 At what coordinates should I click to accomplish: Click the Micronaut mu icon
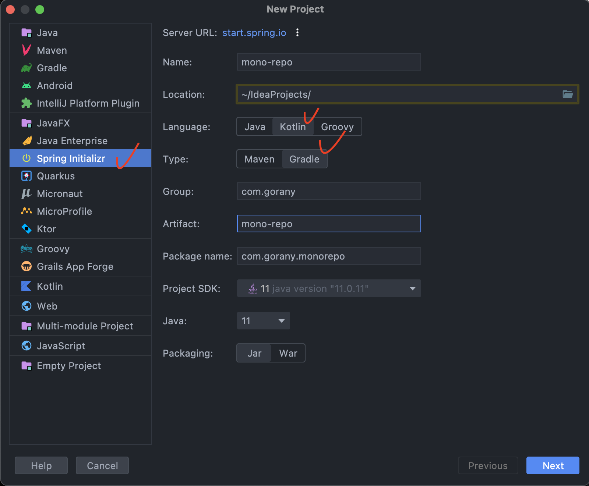click(27, 194)
